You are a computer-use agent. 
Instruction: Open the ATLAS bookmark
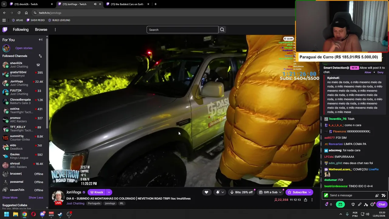[x=17, y=20]
